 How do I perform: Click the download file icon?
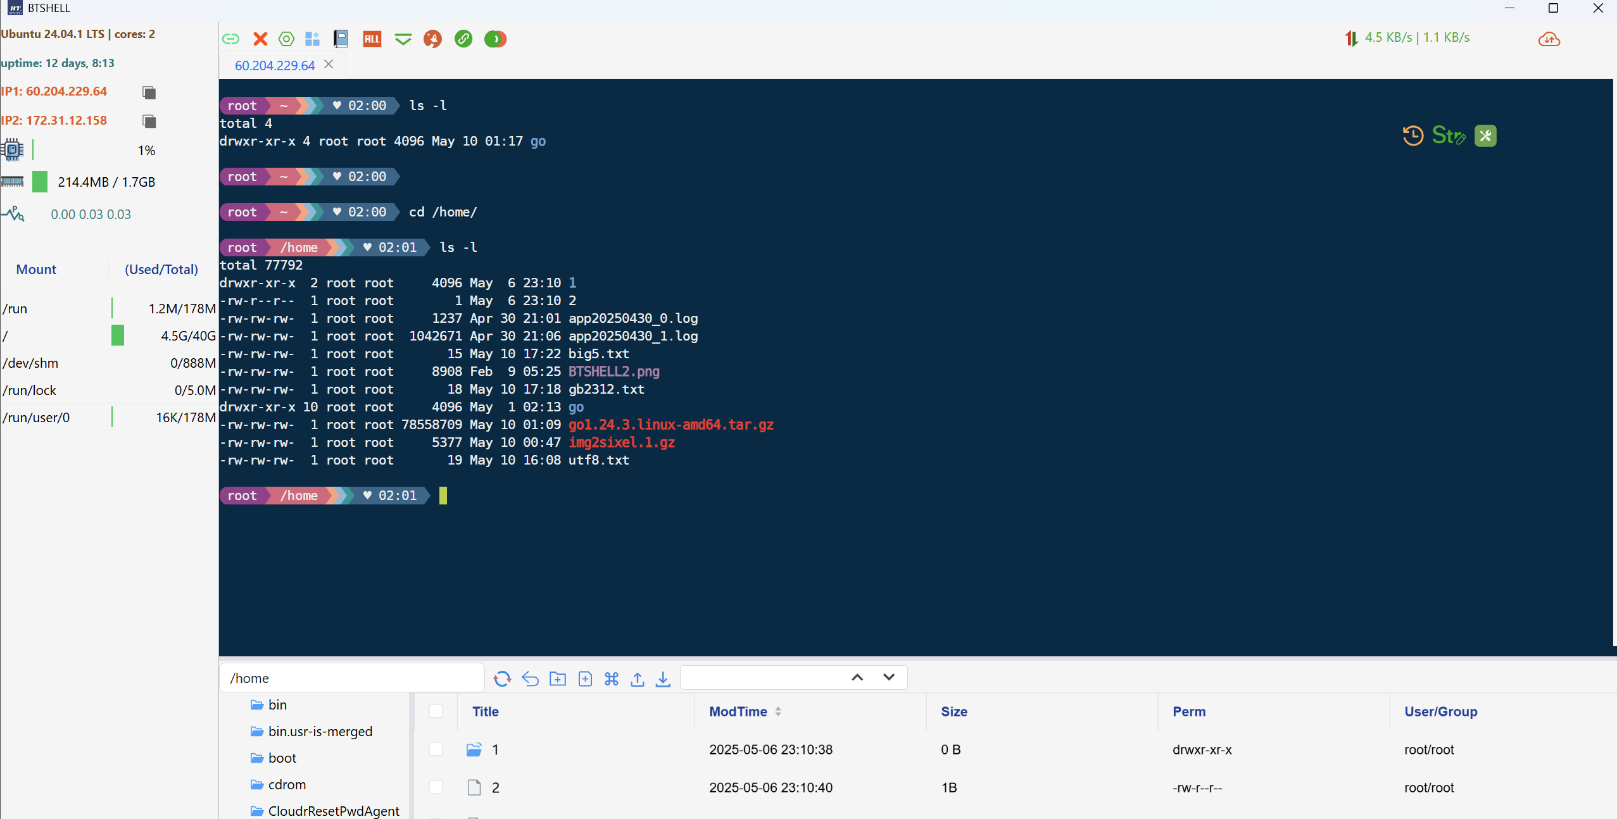tap(662, 678)
